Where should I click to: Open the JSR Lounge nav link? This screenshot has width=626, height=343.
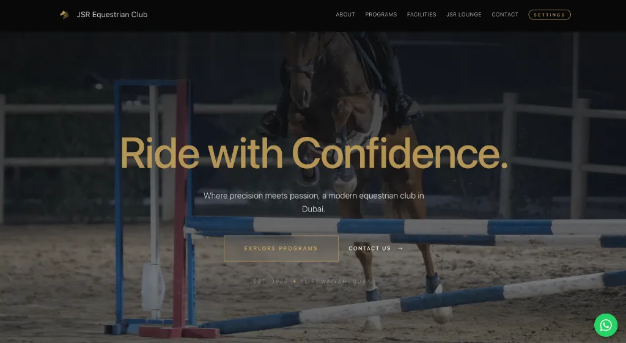pos(463,15)
